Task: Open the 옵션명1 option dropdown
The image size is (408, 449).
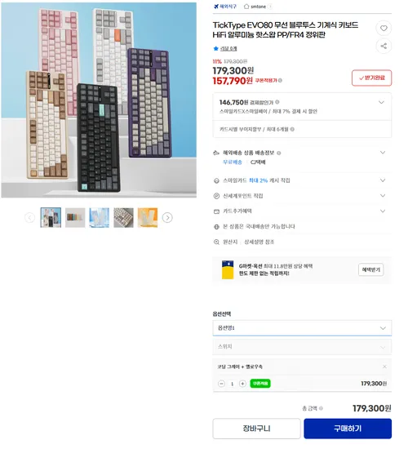Action: 302,328
